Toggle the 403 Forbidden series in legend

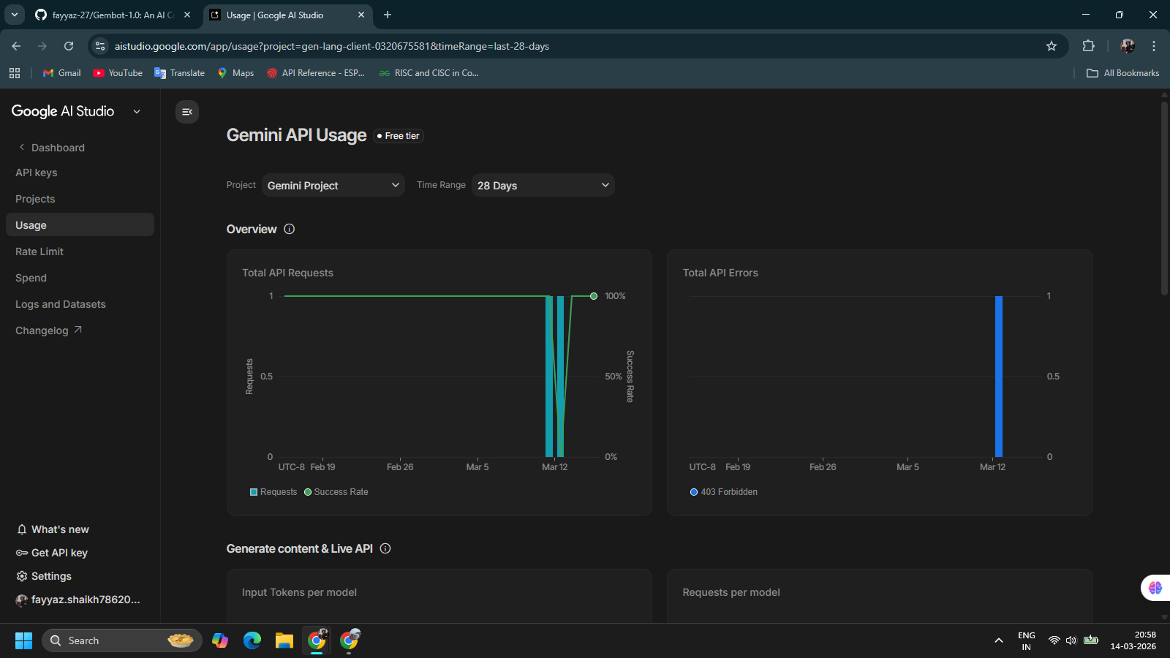pos(724,492)
